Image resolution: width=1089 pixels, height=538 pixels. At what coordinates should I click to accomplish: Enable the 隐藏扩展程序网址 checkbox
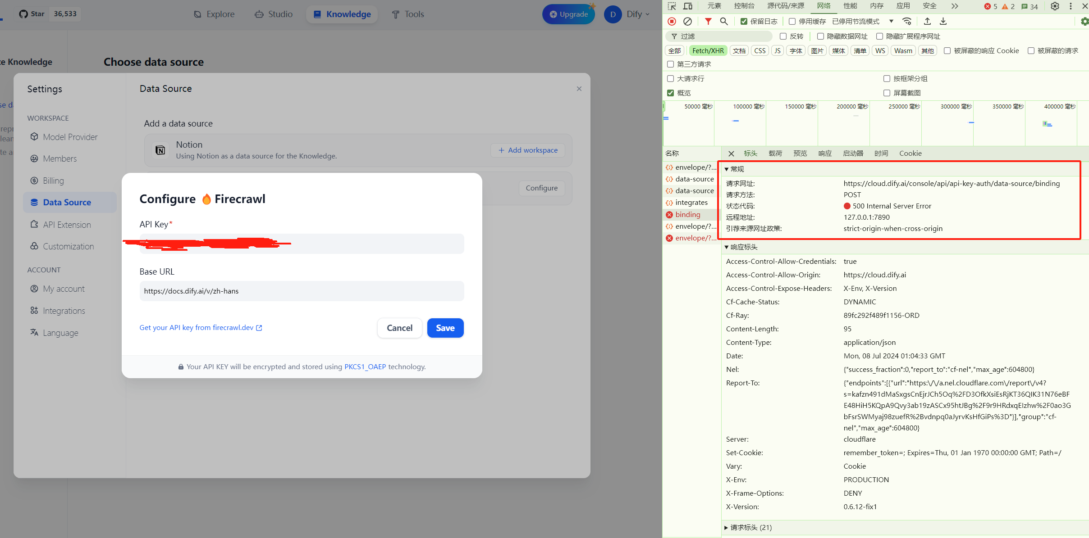[x=879, y=36]
